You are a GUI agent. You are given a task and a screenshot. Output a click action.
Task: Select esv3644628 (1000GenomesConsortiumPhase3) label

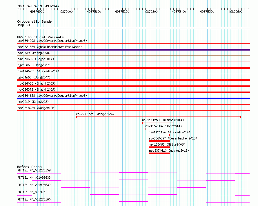(52, 96)
